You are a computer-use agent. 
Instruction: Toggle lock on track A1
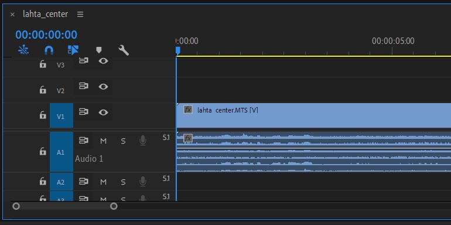pyautogui.click(x=43, y=151)
